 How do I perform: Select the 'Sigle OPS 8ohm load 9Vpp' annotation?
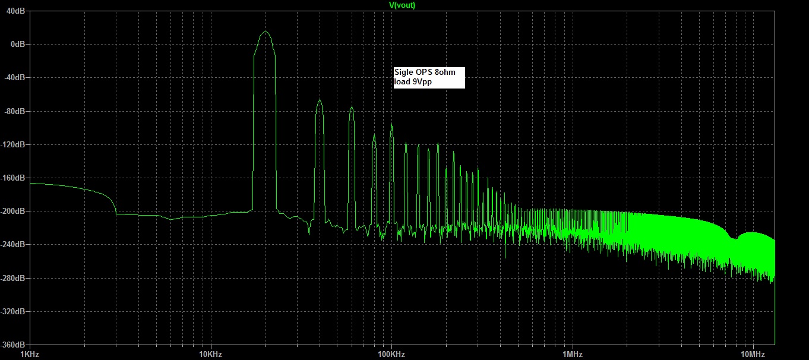click(429, 77)
